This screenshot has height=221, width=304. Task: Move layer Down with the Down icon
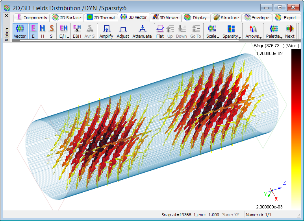(x=182, y=31)
